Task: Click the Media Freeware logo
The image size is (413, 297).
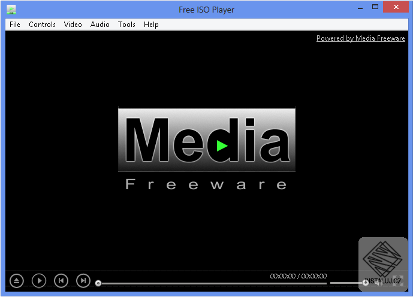Action: (x=207, y=148)
